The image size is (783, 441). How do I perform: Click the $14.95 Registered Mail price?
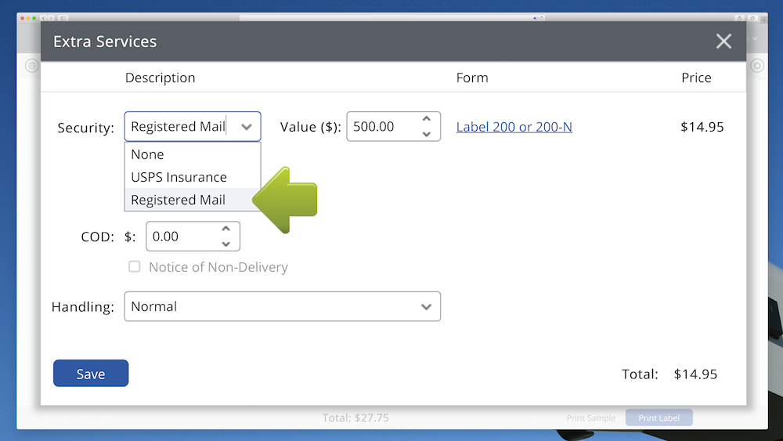[702, 127]
